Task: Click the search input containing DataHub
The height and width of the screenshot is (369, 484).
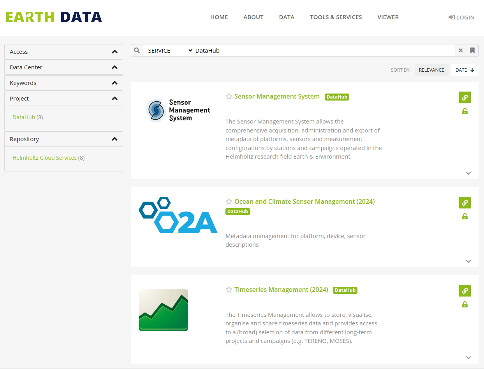Action: [x=324, y=50]
